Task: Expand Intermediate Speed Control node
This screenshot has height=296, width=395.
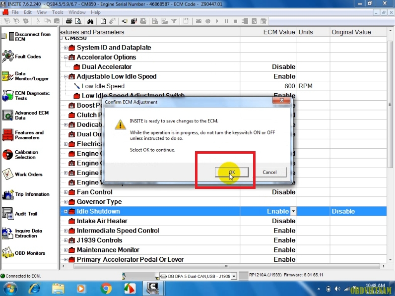Action: [x=66, y=231]
